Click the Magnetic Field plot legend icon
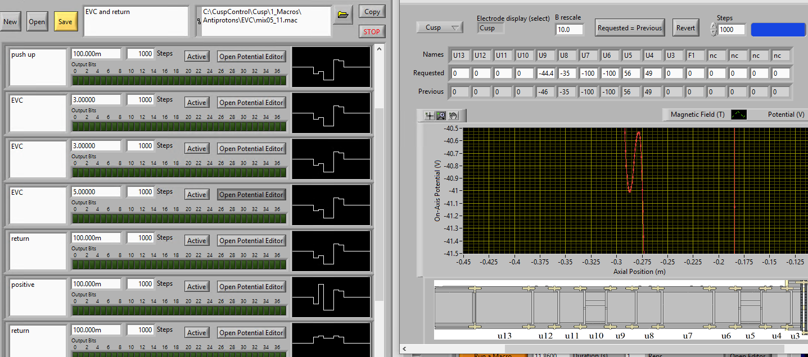The height and width of the screenshot is (357, 808). (x=738, y=115)
